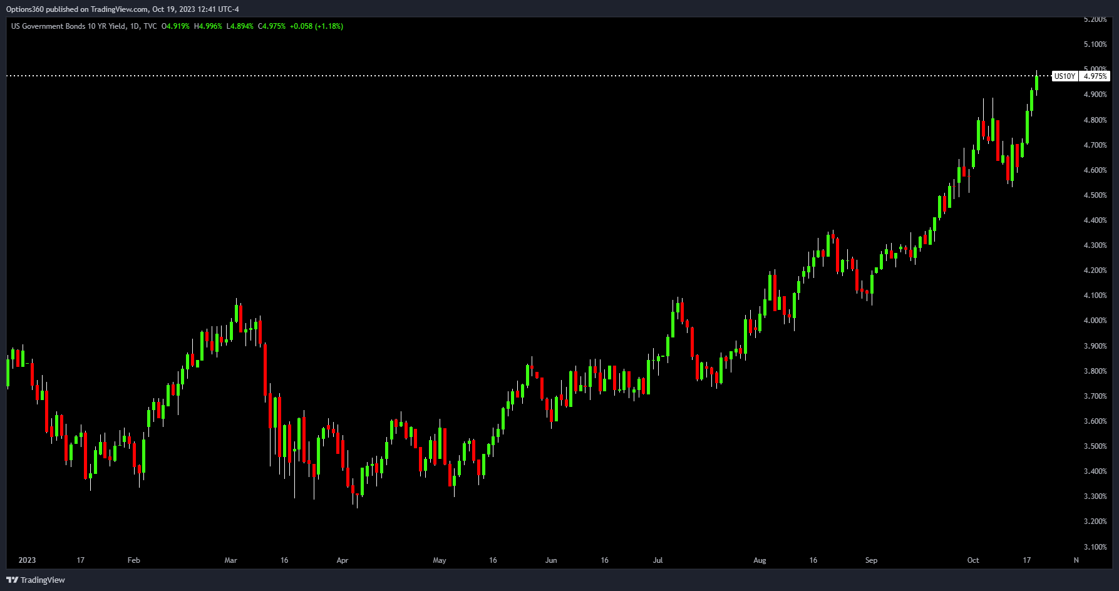Click the 4.000% price axis label
The width and height of the screenshot is (1119, 591).
pos(1095,321)
